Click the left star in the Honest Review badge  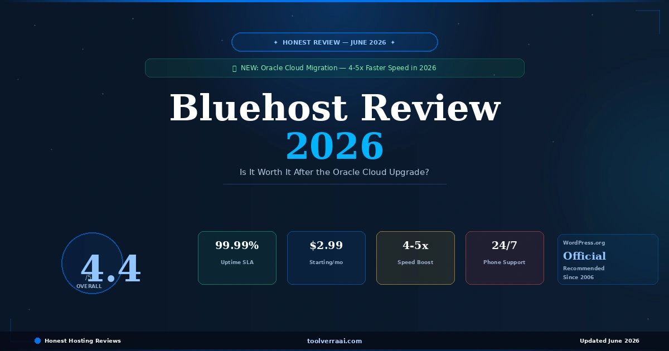tap(275, 42)
